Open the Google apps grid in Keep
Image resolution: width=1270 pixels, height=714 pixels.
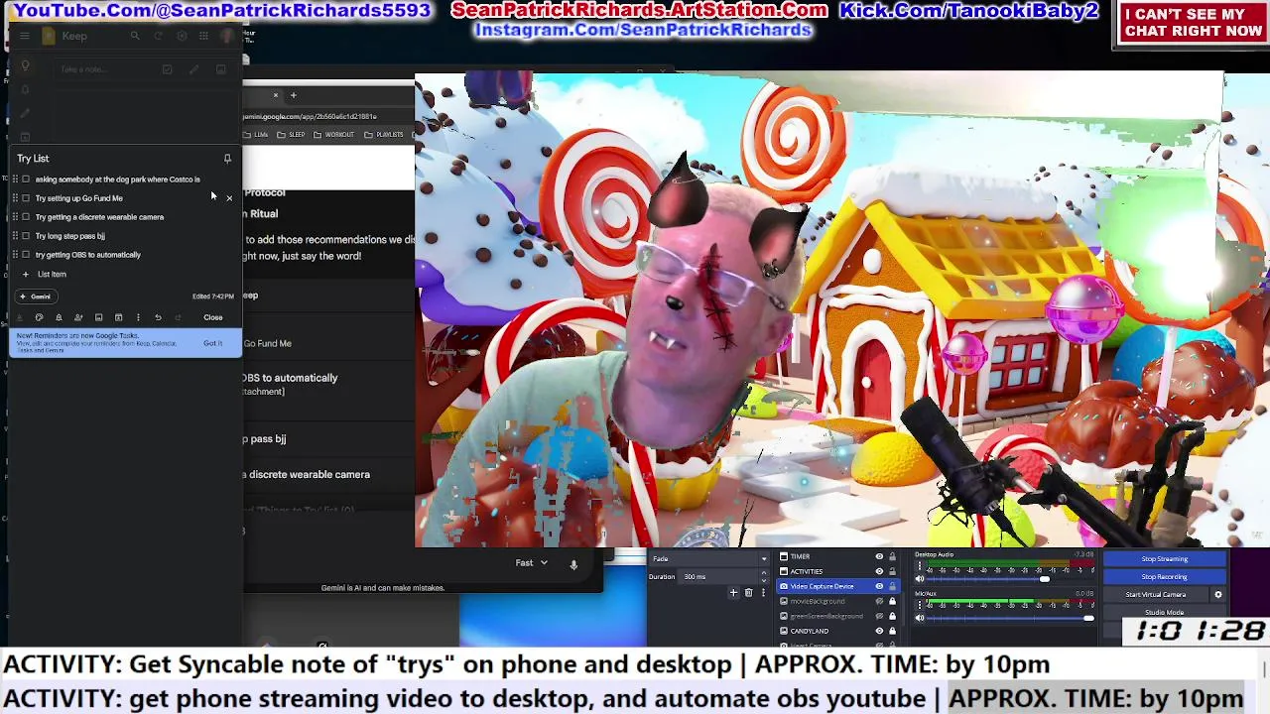[x=204, y=36]
